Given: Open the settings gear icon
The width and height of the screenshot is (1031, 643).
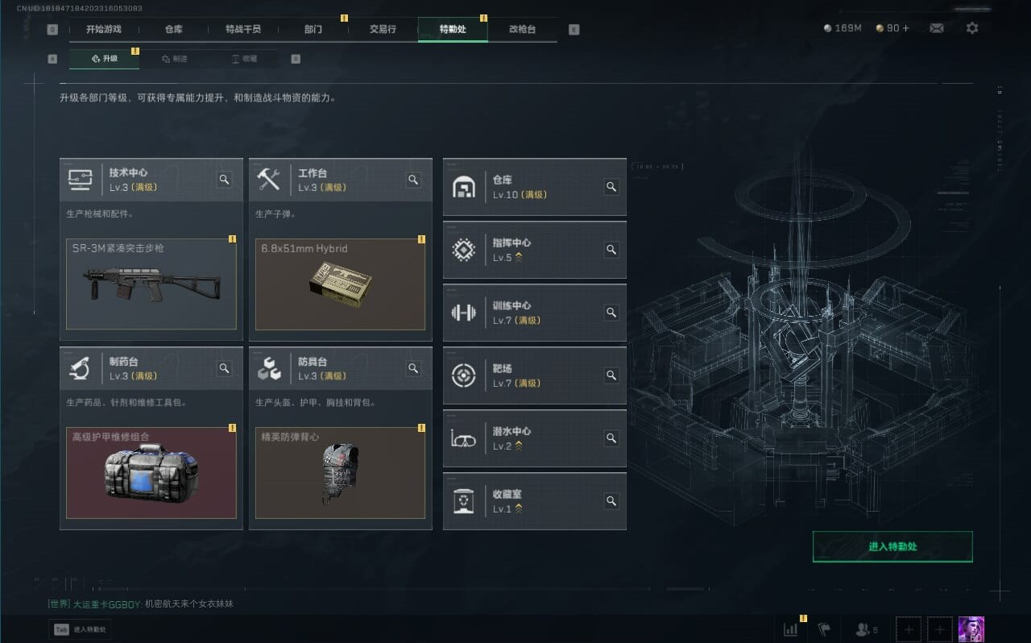Looking at the screenshot, I should (972, 28).
